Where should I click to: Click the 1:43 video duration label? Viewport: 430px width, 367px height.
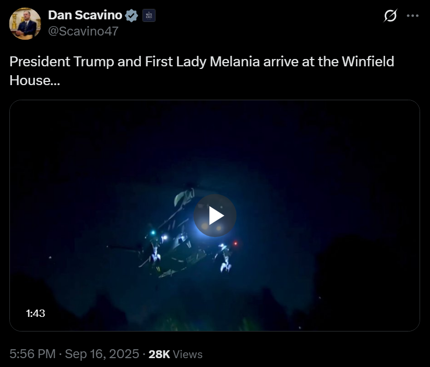[35, 313]
